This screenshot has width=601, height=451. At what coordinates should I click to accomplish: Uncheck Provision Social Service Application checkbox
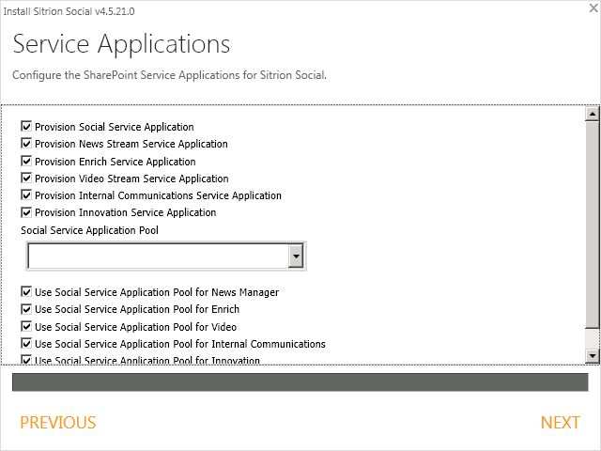pos(26,127)
